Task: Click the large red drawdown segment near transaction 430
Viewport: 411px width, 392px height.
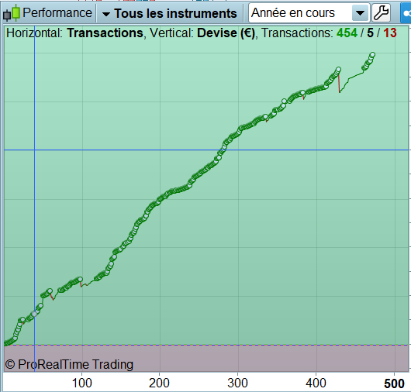Action: (x=339, y=83)
